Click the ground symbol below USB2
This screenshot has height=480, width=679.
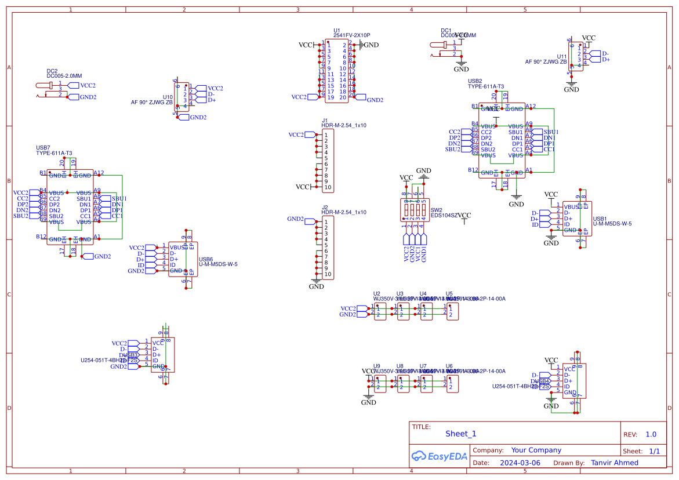pos(515,197)
